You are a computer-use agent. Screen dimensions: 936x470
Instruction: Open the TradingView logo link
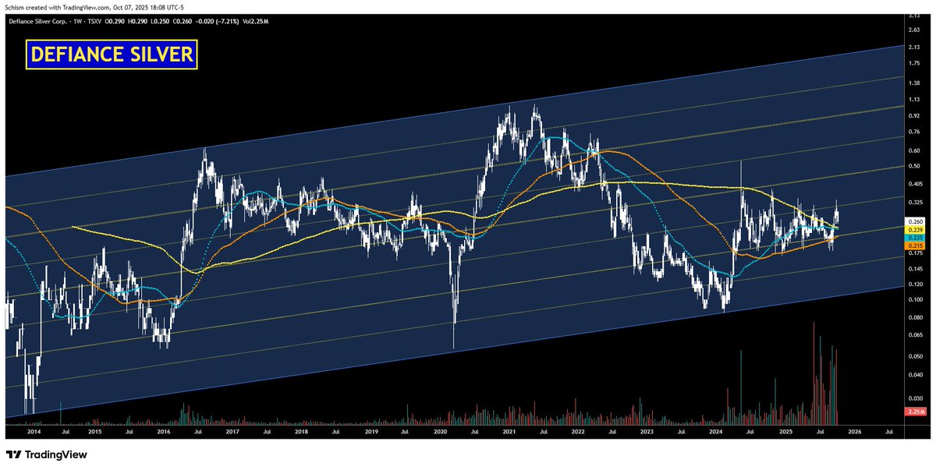[47, 454]
